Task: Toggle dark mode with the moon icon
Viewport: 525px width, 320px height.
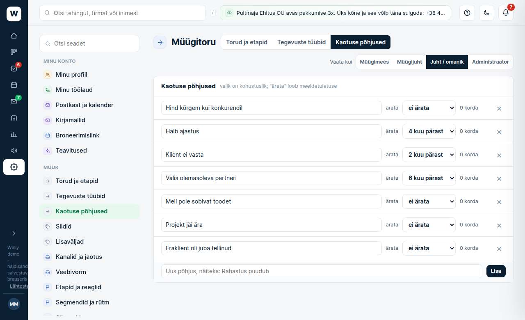Action: 486,13
